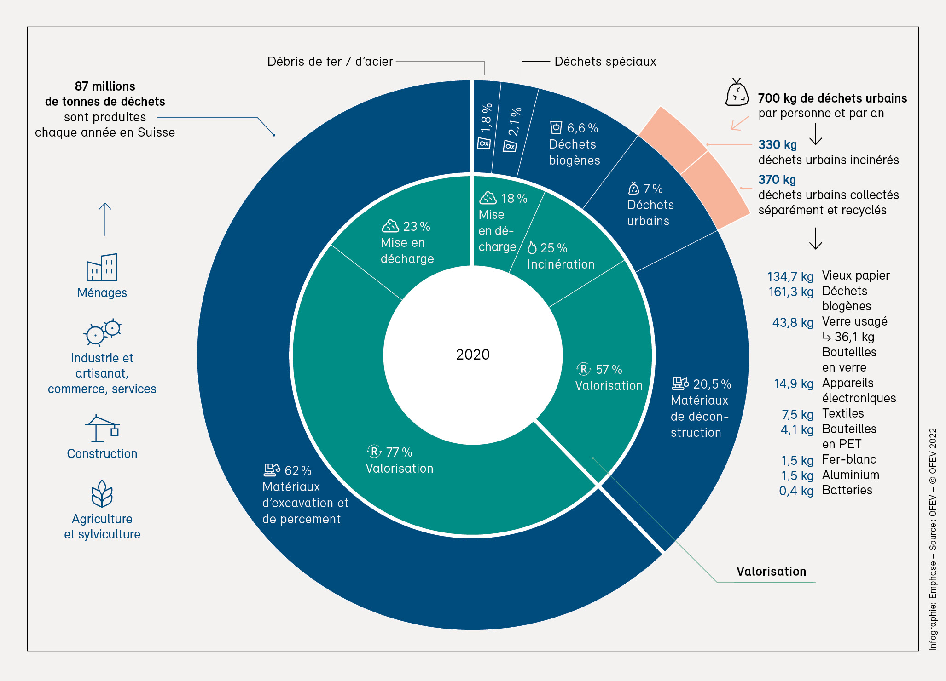Click the Agriculture et sylviculture plant icon
Viewport: 946px width, 681px height.
102,493
